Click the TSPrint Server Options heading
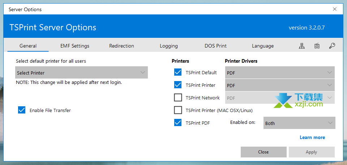This screenshot has width=347, height=165. tap(53, 27)
